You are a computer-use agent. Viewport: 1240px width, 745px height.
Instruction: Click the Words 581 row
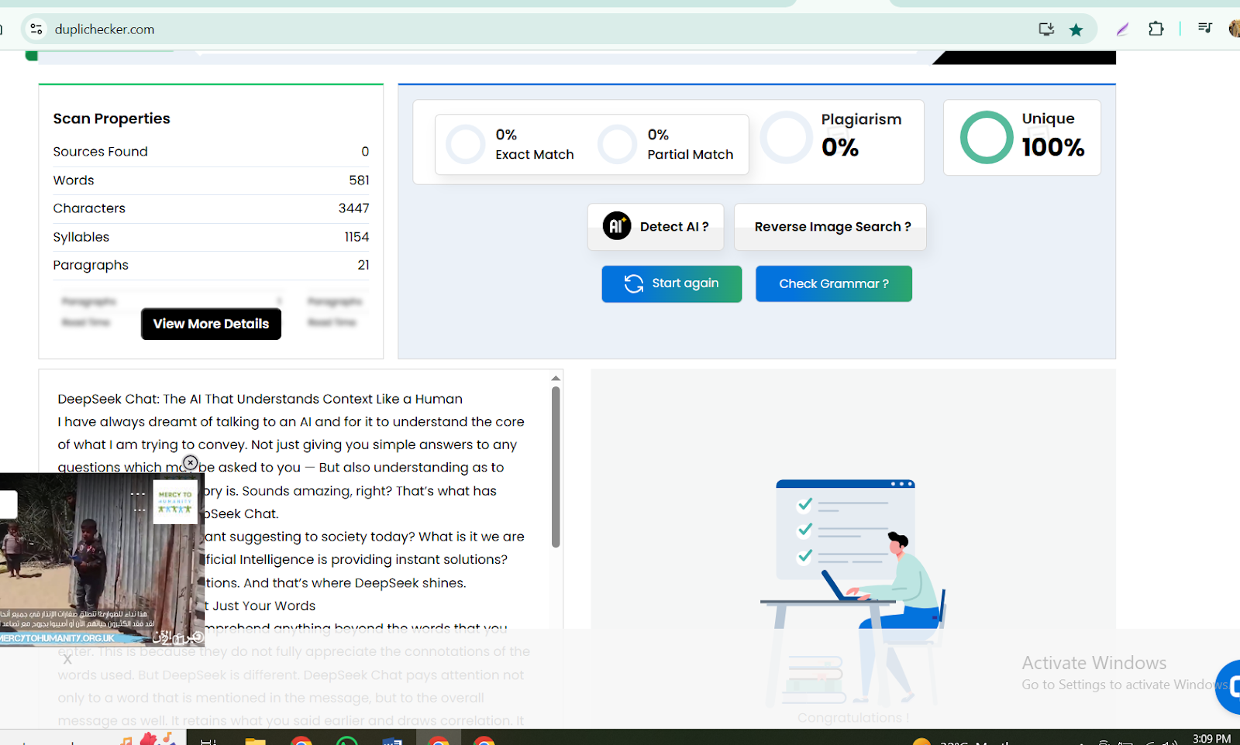coord(211,180)
